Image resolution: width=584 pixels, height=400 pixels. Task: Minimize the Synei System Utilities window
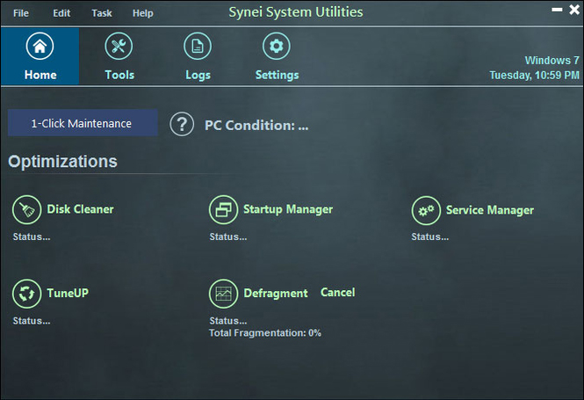coord(556,10)
